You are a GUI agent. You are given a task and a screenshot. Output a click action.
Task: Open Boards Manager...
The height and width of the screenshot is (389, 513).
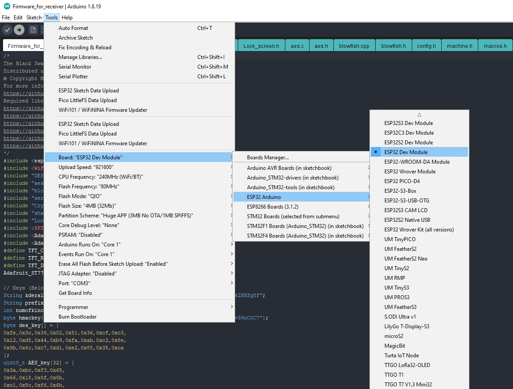[x=301, y=158]
